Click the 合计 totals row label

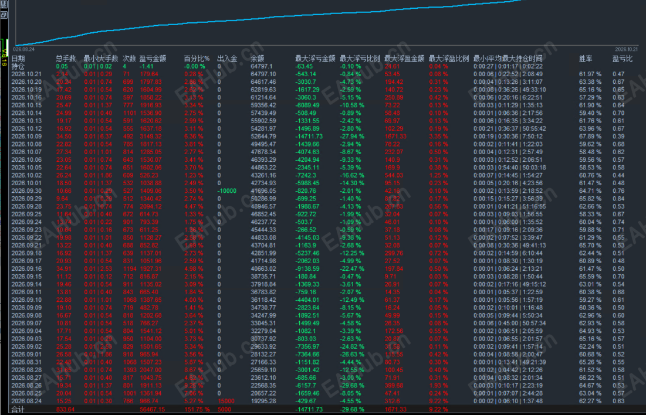[18, 410]
